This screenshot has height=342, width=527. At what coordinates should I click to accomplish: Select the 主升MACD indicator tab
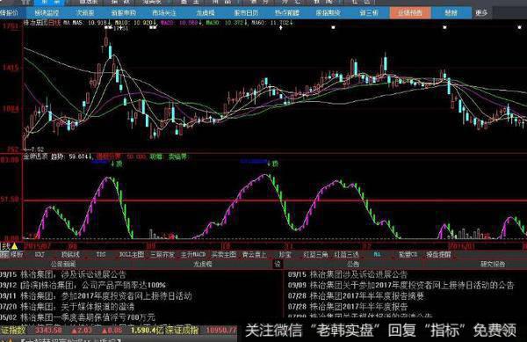(x=193, y=255)
